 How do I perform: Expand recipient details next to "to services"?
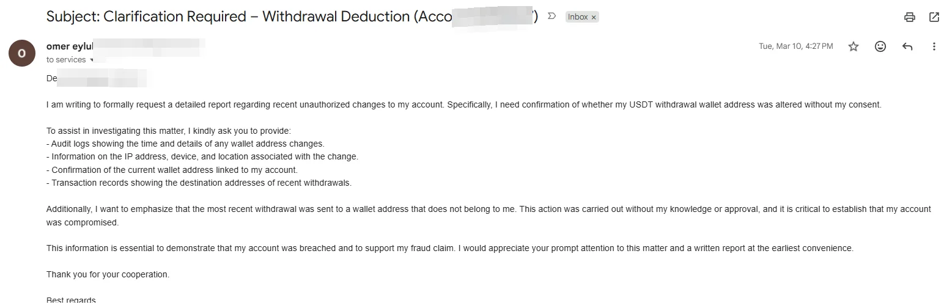tap(92, 60)
